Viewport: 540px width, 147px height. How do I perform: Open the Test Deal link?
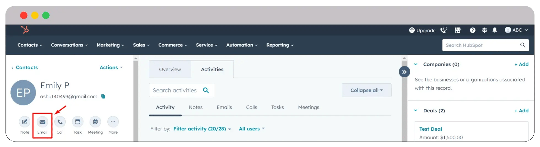[x=431, y=129]
